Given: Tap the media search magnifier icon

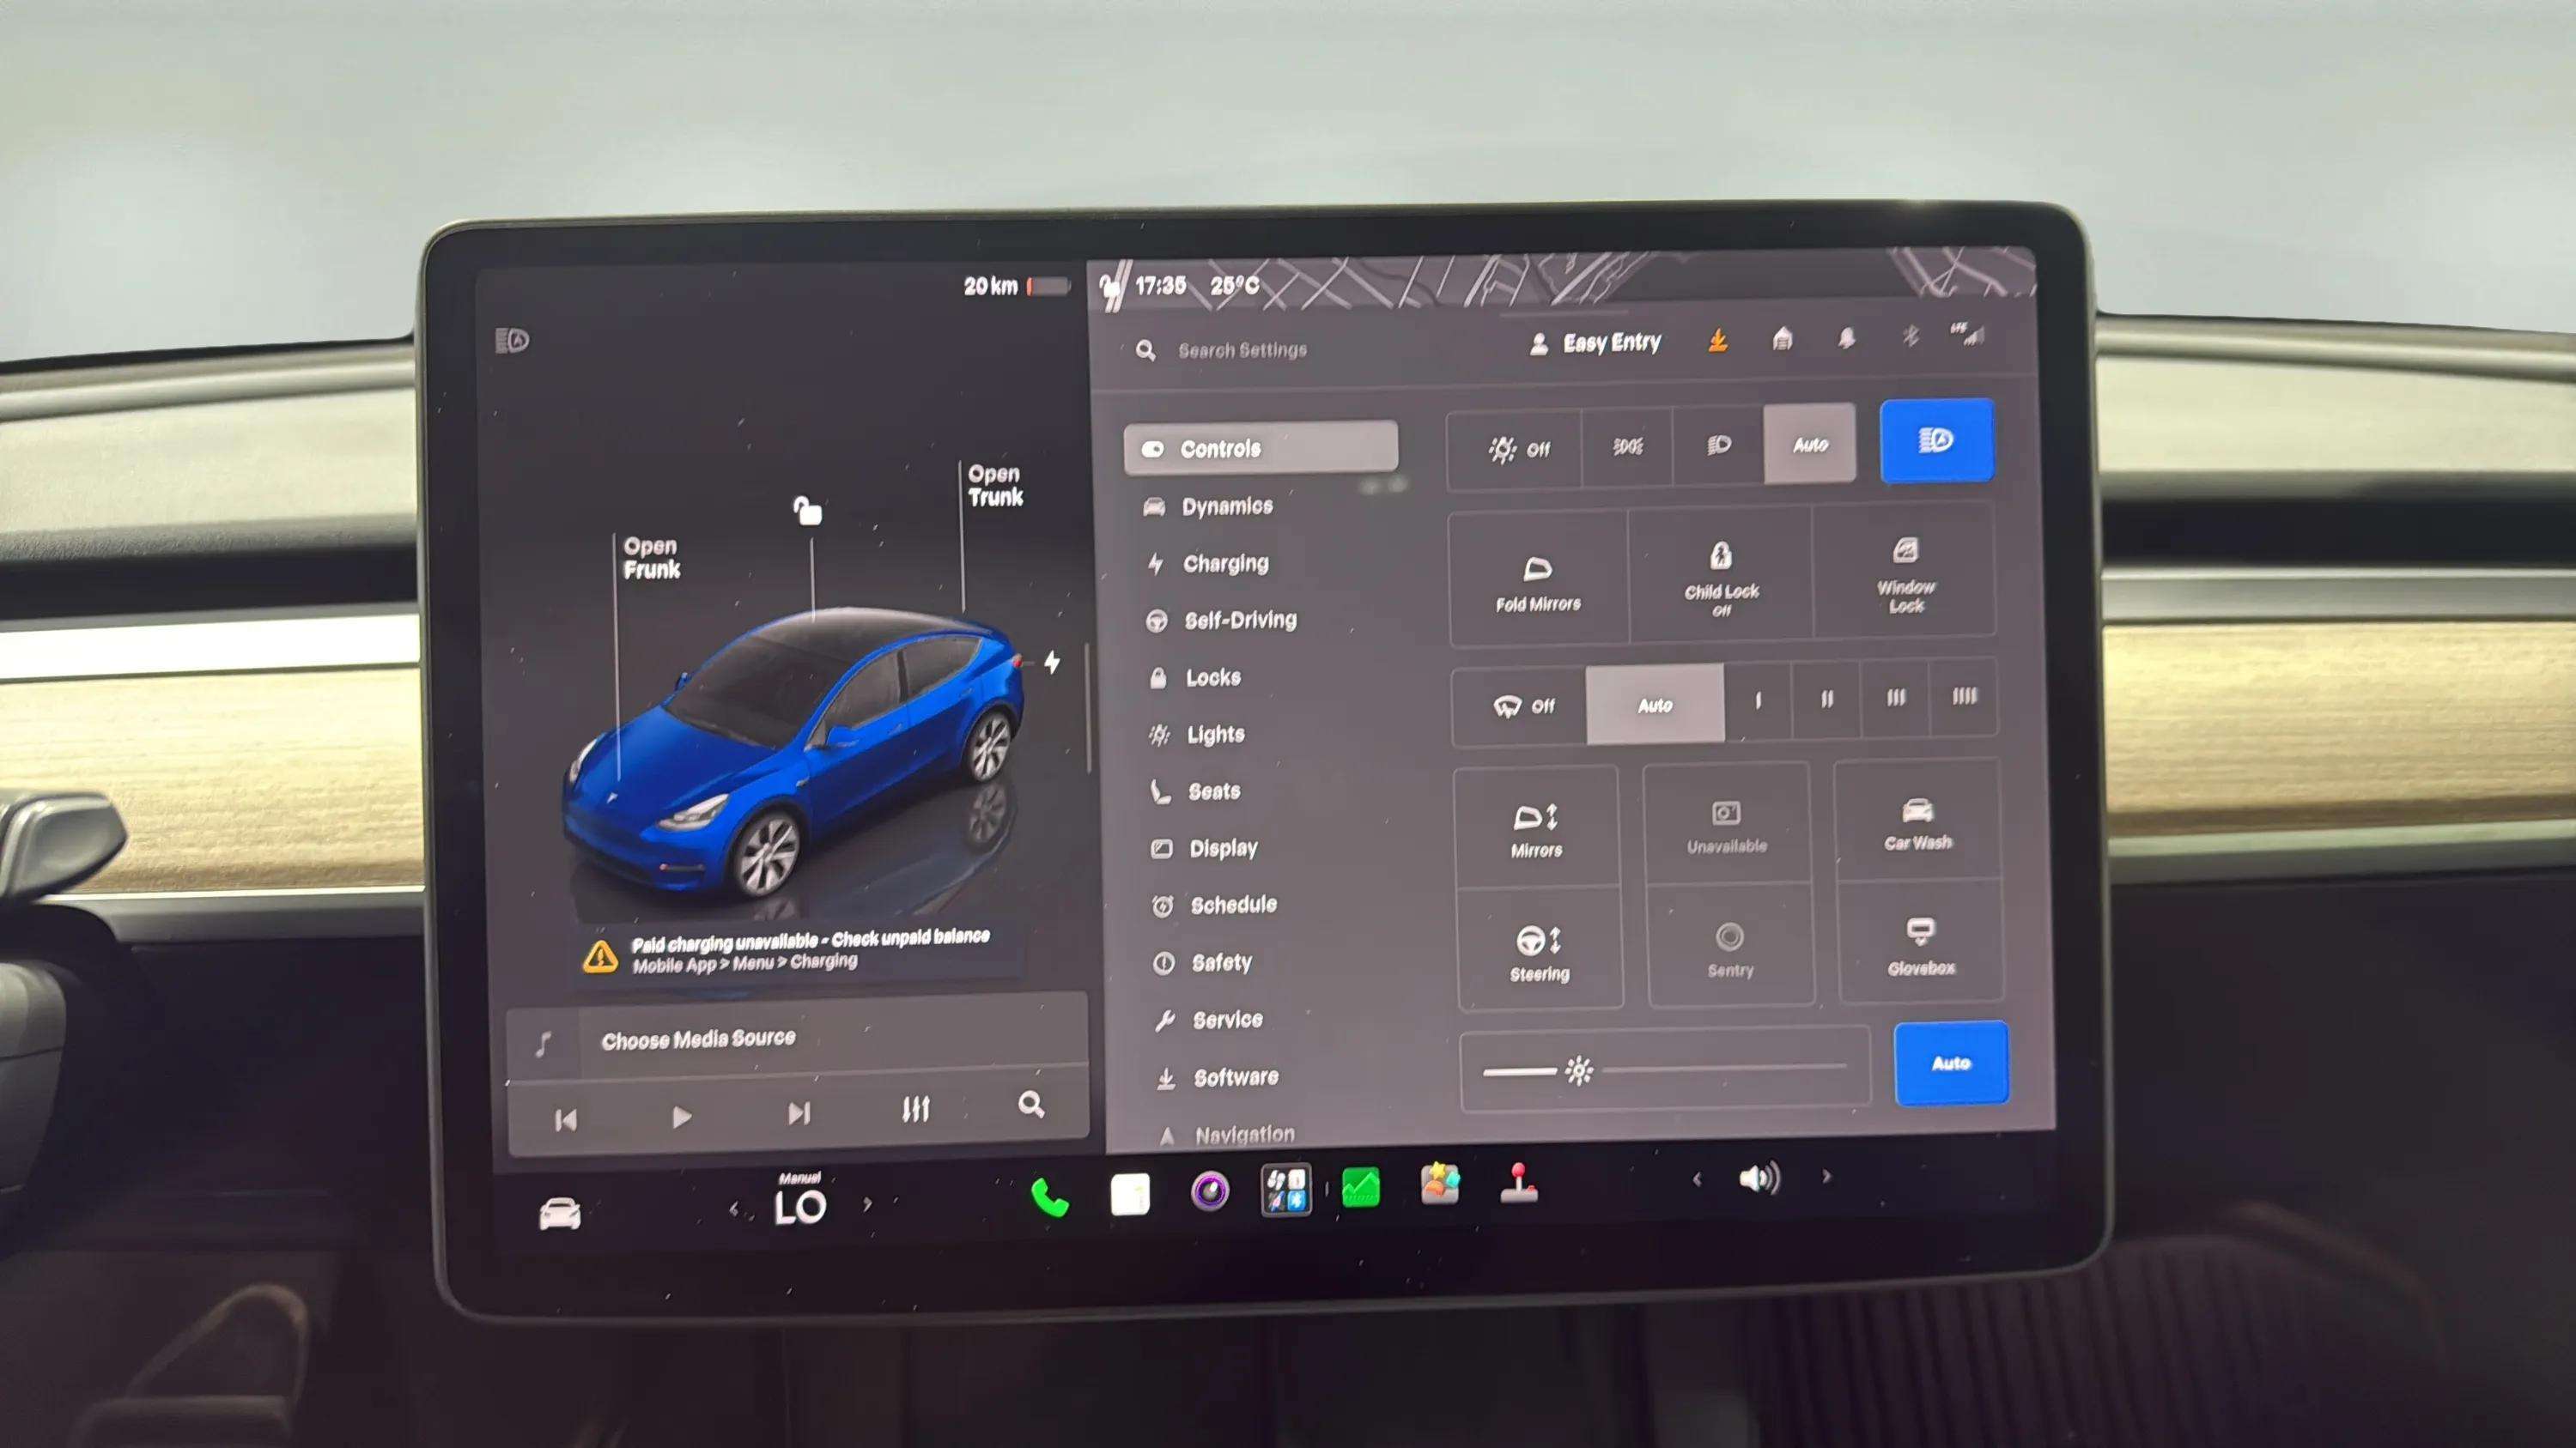Looking at the screenshot, I should [x=1031, y=1104].
